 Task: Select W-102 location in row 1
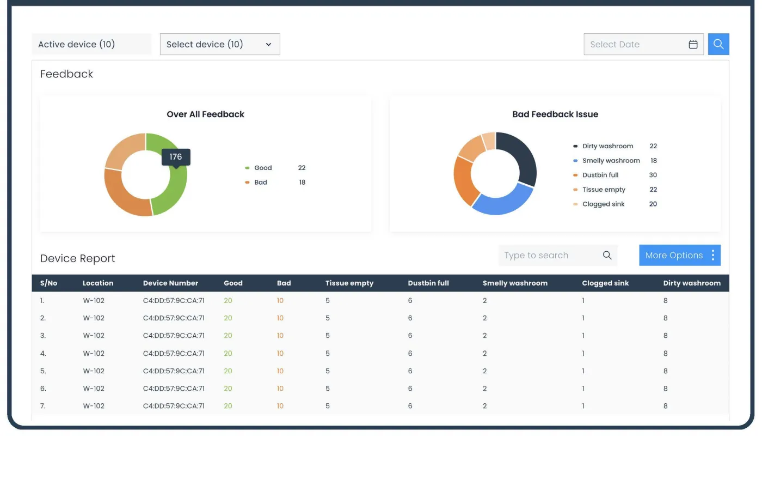click(94, 300)
